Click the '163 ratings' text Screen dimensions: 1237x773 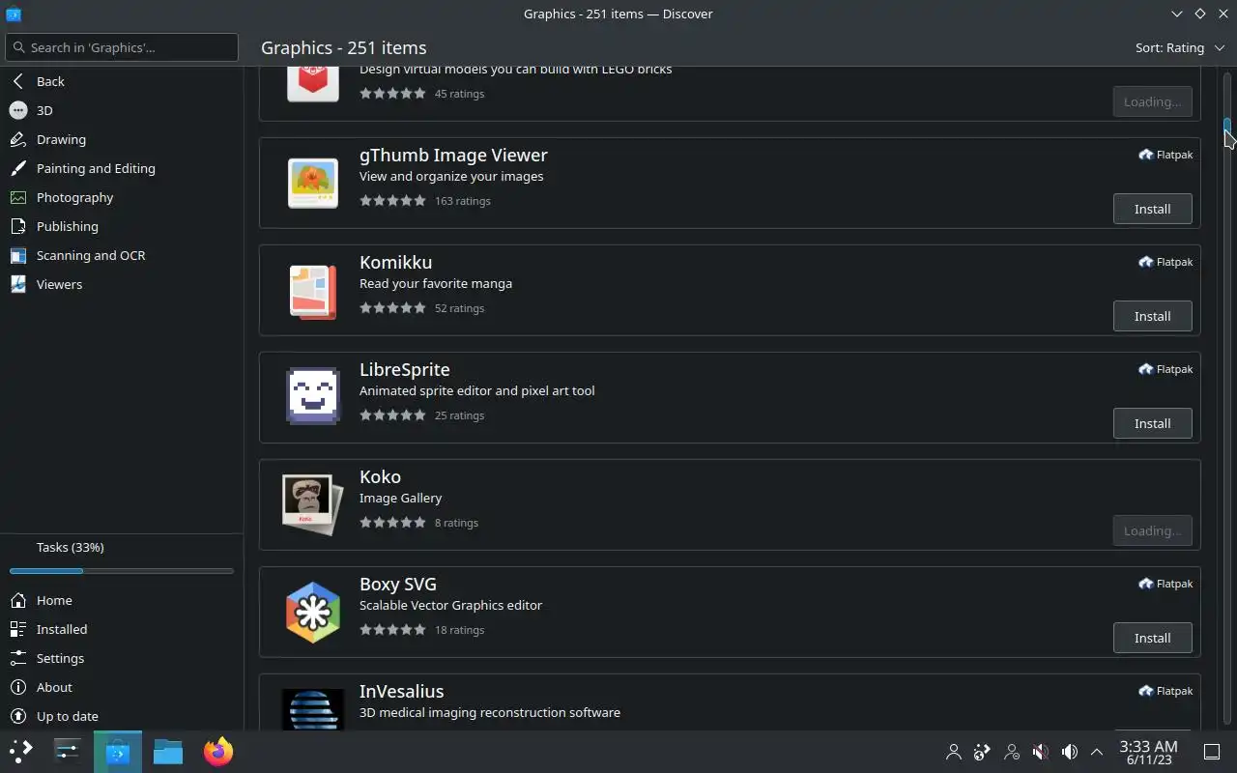(x=463, y=201)
